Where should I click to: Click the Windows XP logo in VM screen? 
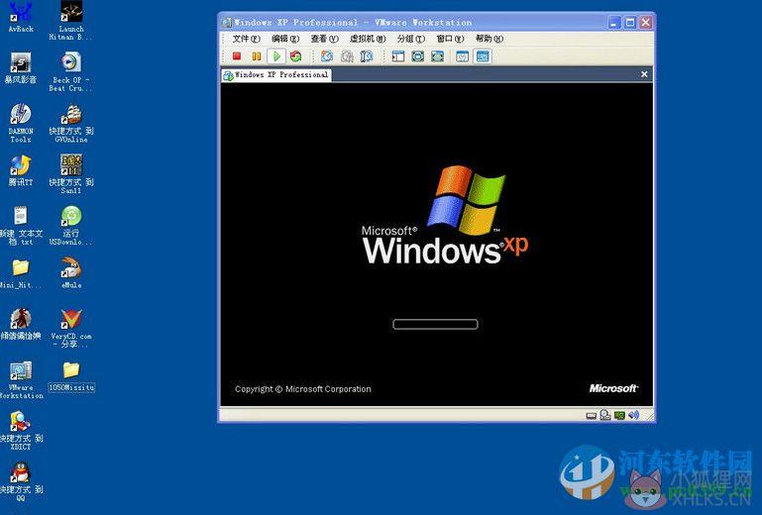pos(445,216)
